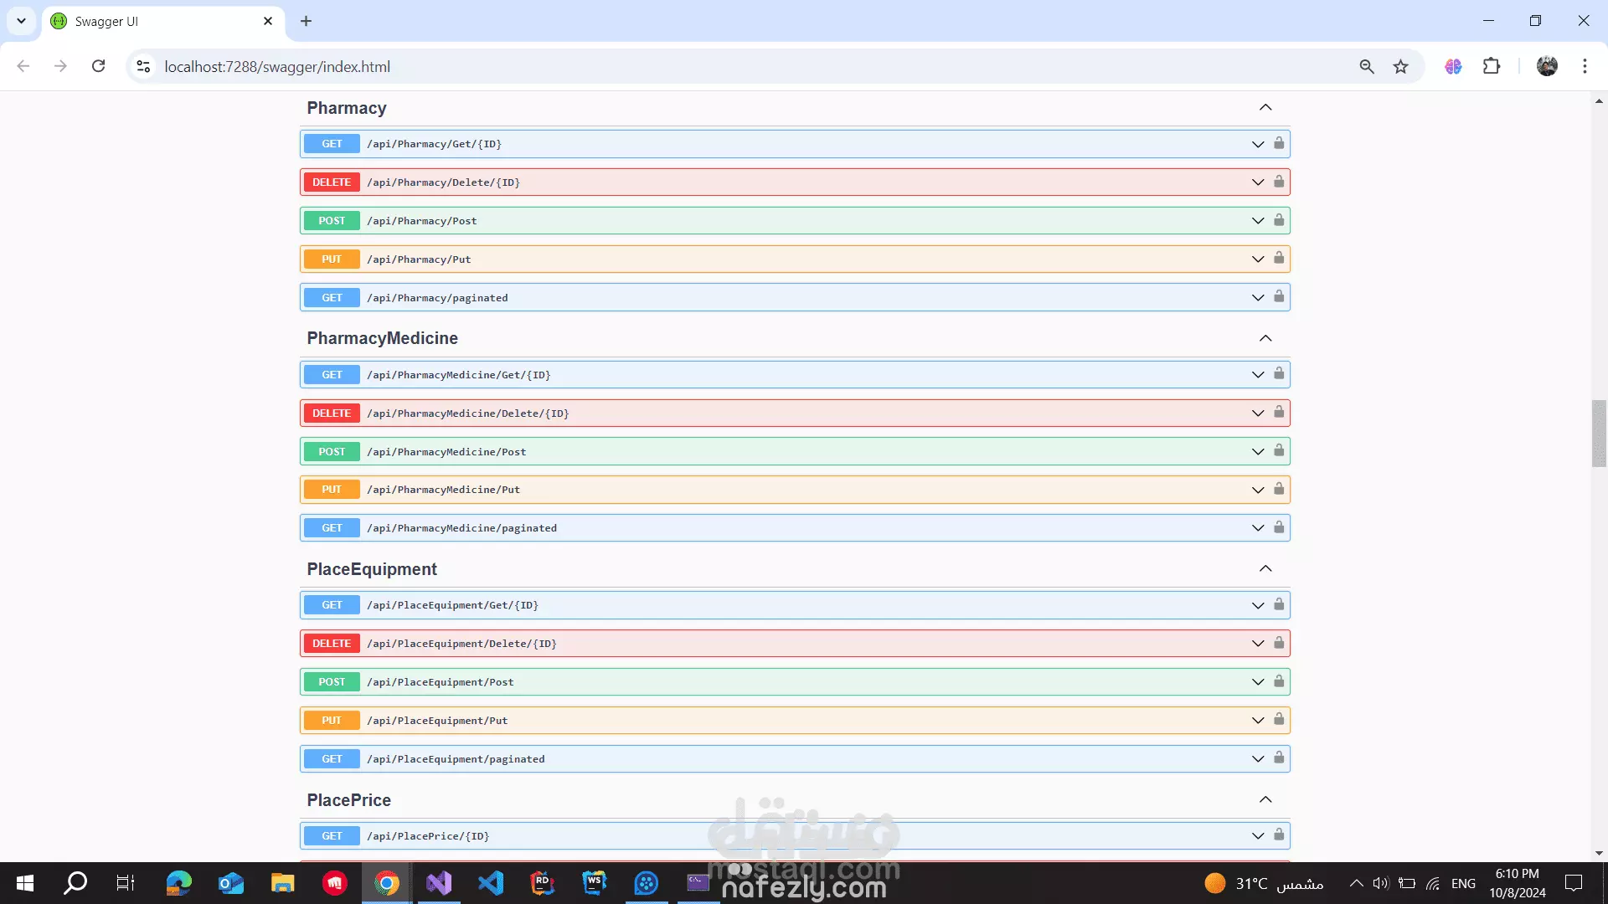Click lock icon on /api/Pharmacy/paginated row
The height and width of the screenshot is (904, 1608).
[1279, 296]
